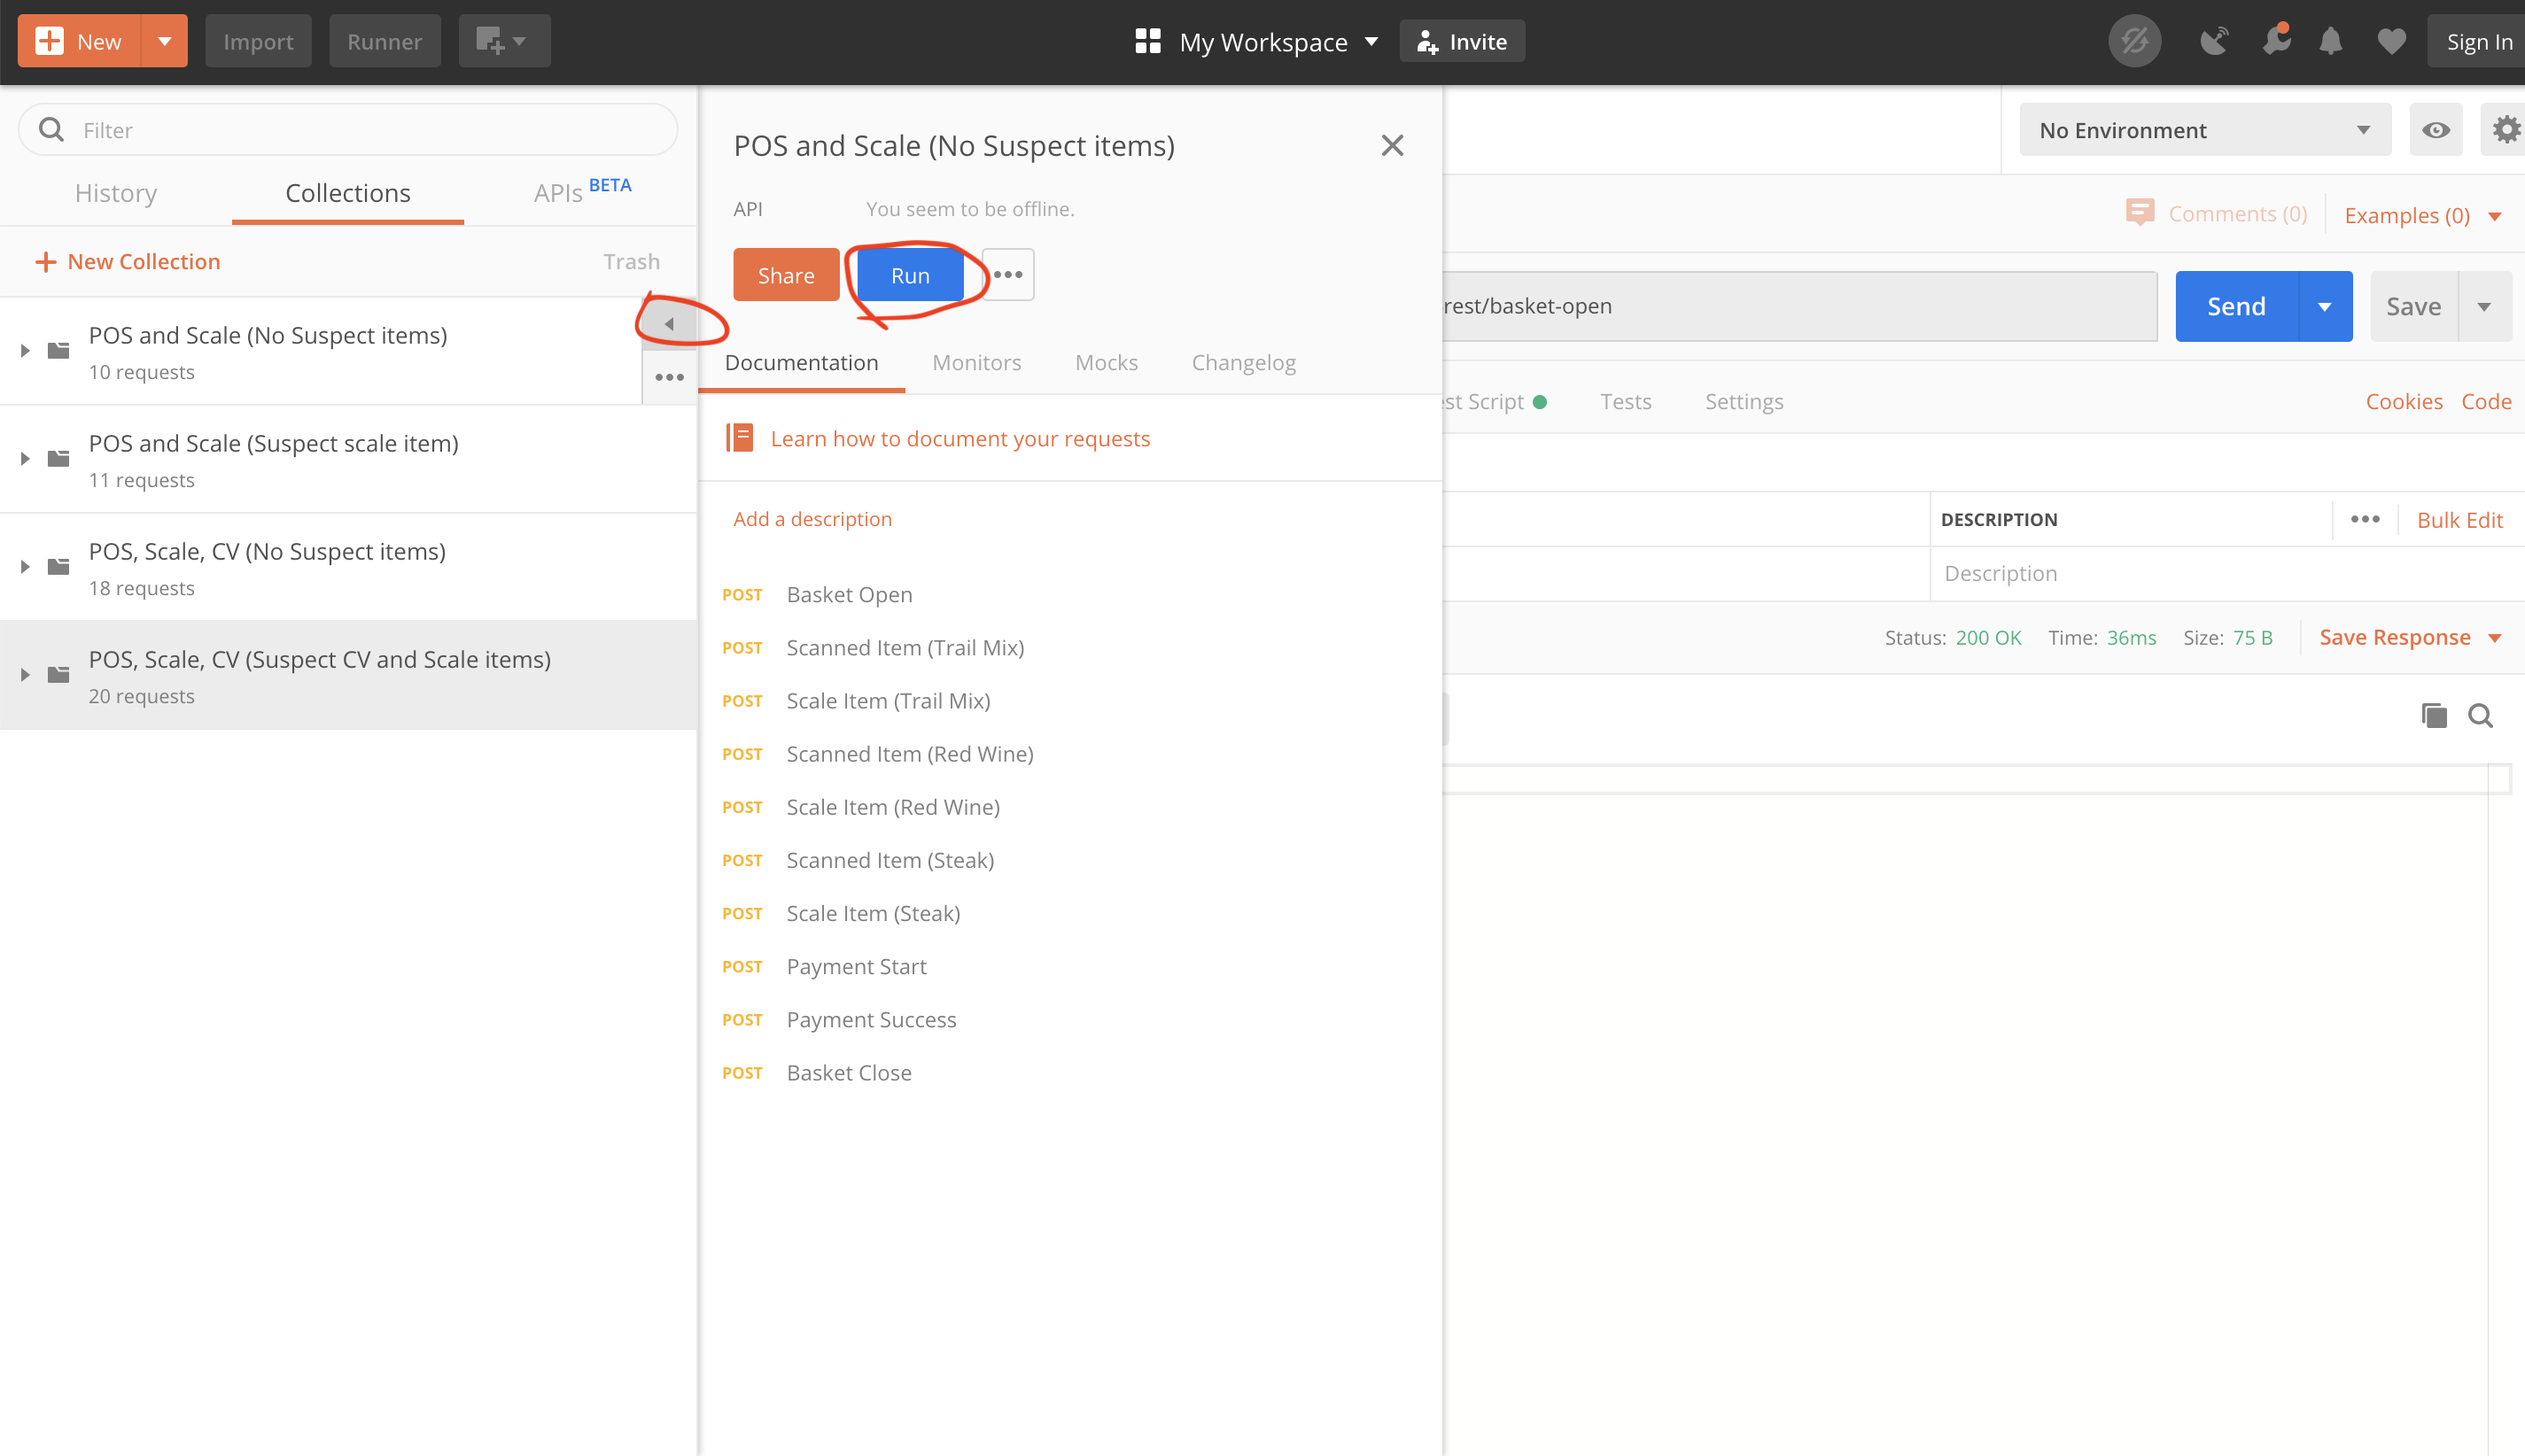Switch to the request Settings tab
The height and width of the screenshot is (1456, 2525).
click(1744, 401)
